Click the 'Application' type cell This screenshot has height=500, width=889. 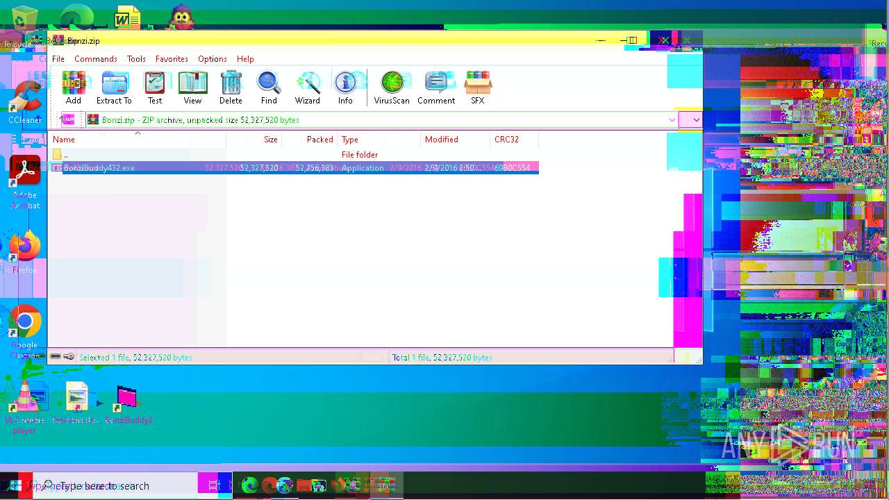tap(363, 168)
